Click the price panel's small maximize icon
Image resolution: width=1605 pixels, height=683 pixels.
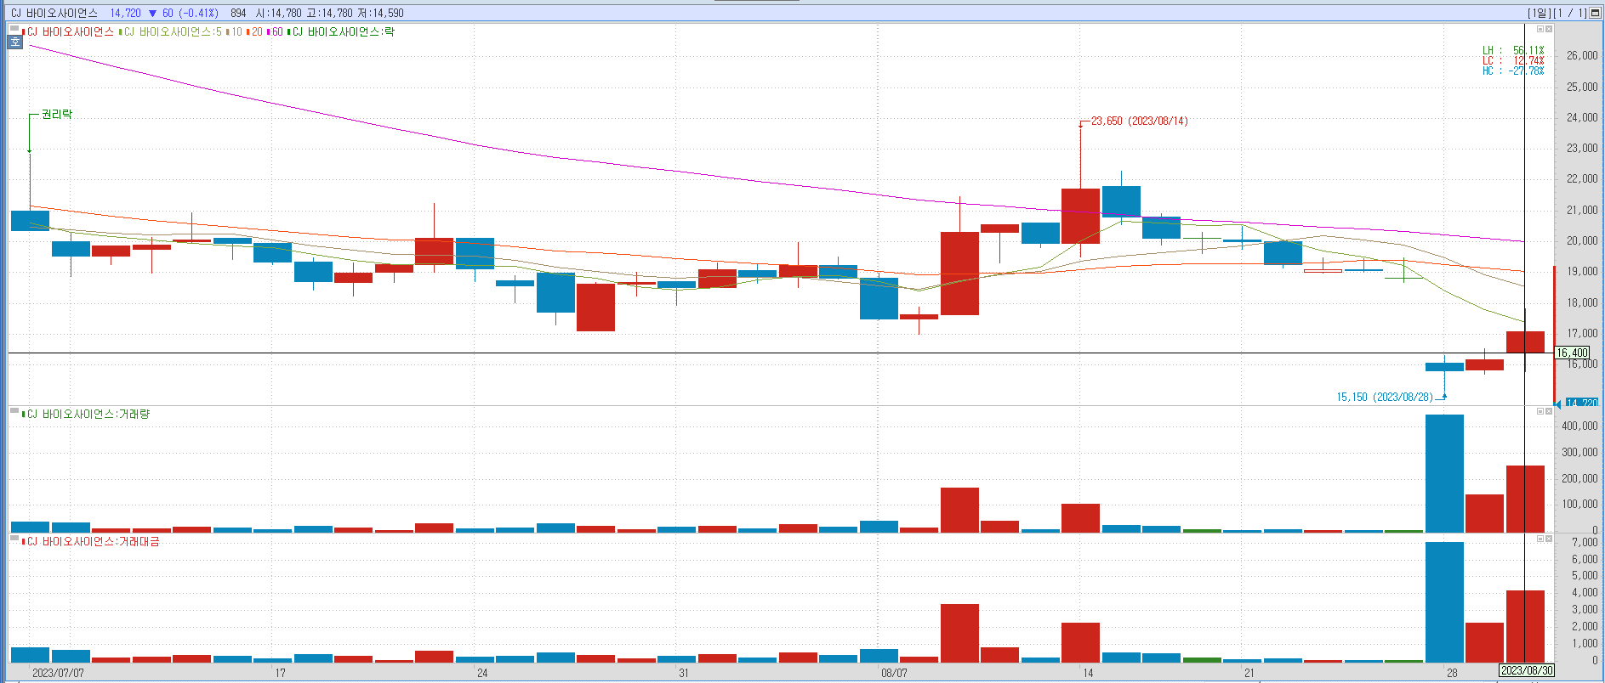click(1540, 30)
